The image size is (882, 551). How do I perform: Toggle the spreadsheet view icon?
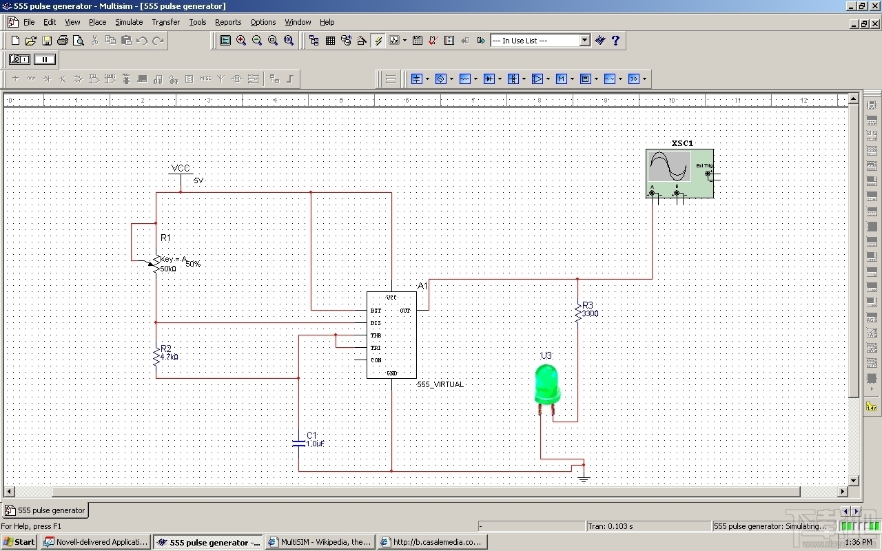(449, 40)
